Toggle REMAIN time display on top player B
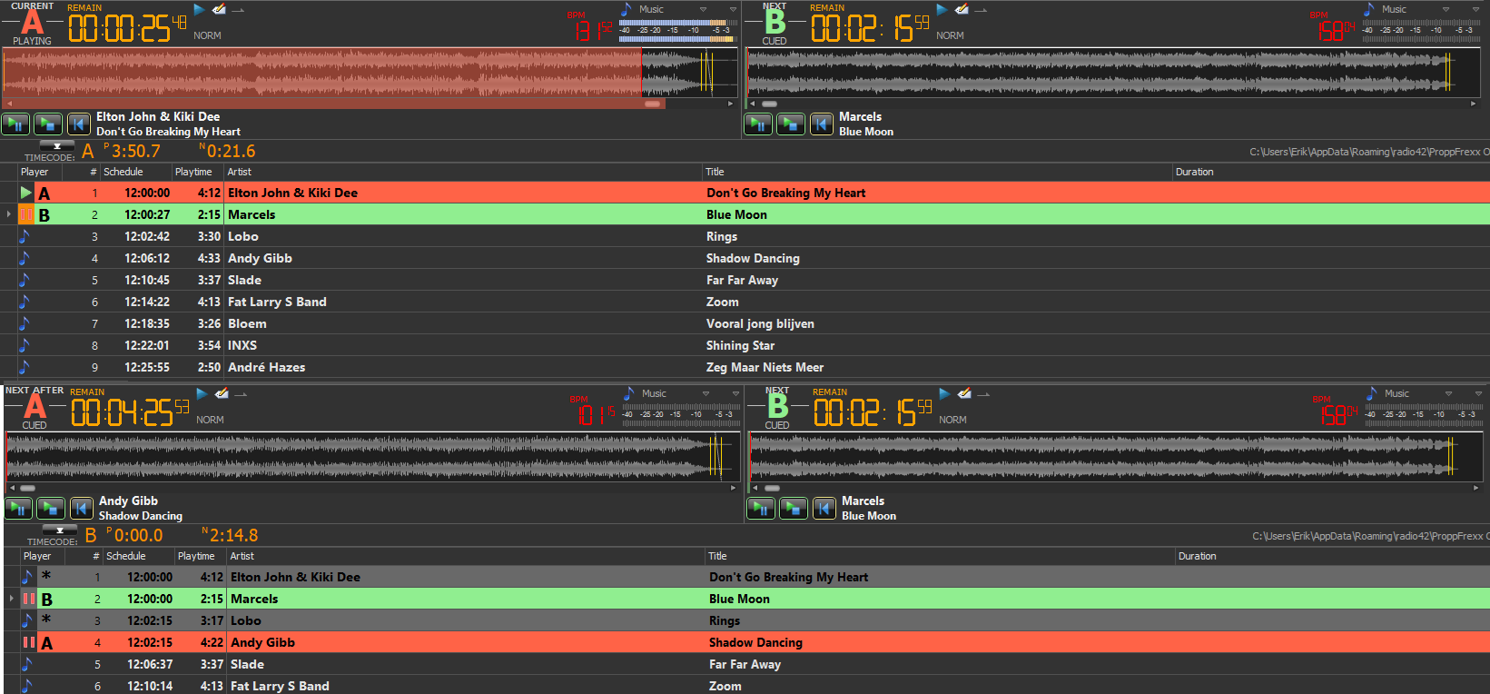 826,8
